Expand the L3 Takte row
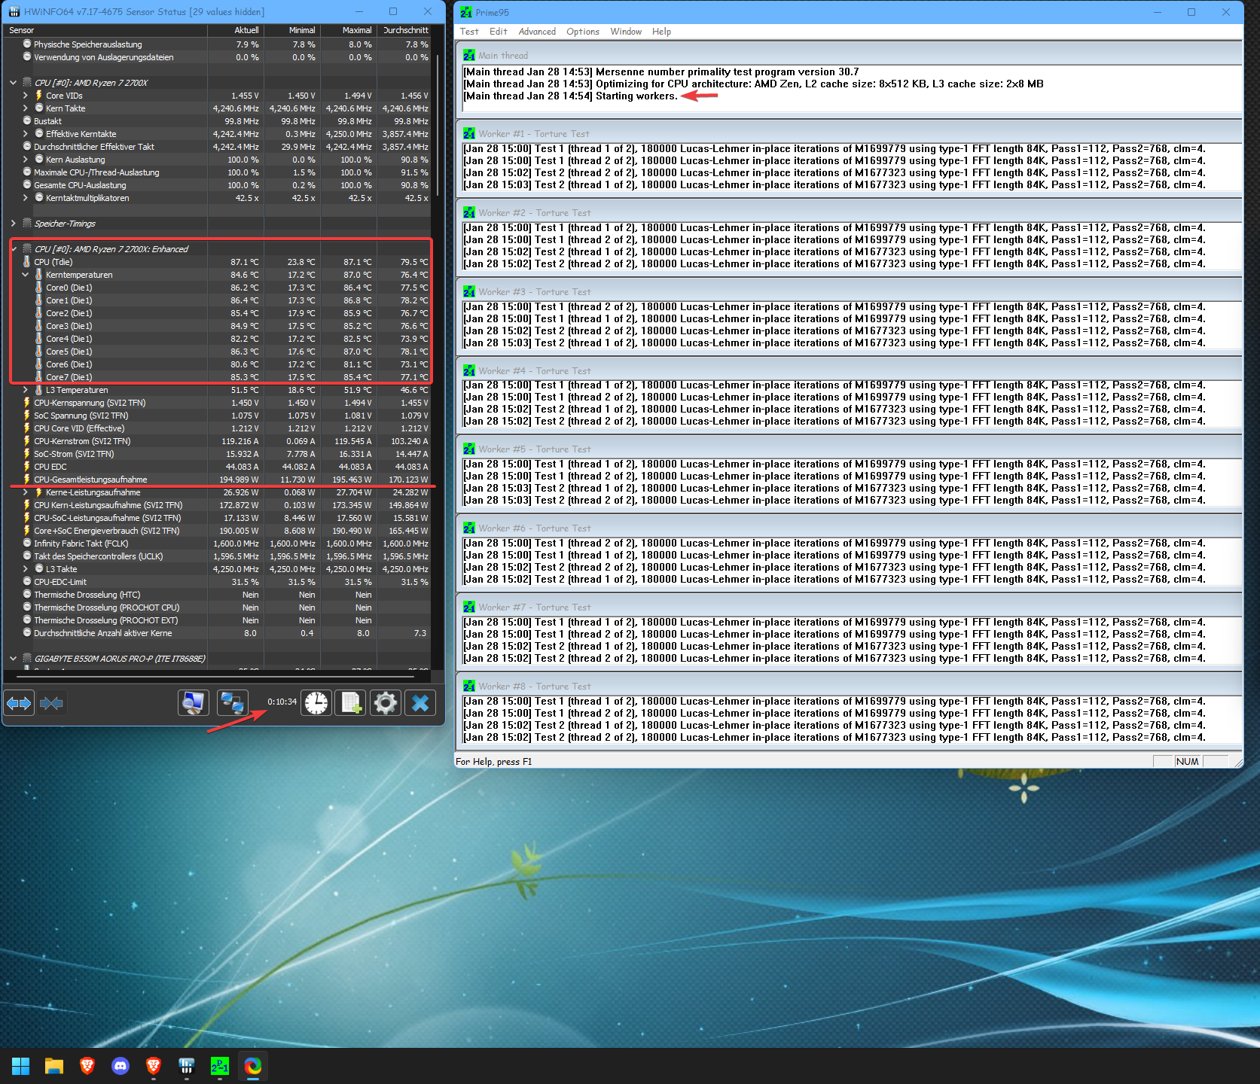Image resolution: width=1260 pixels, height=1084 pixels. 25,569
